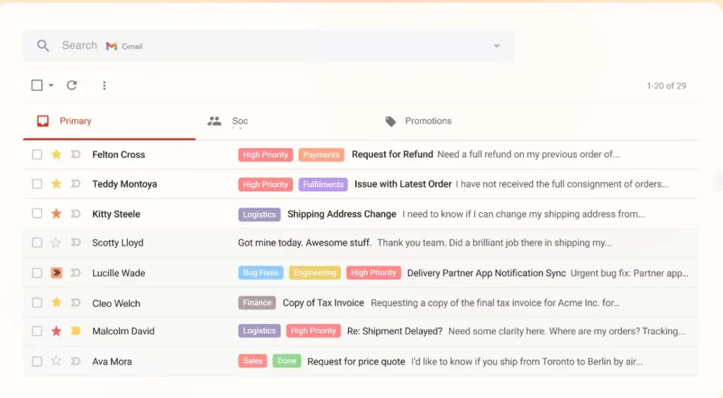Open the Request for Refund email
This screenshot has width=723, height=398.
[x=392, y=155]
